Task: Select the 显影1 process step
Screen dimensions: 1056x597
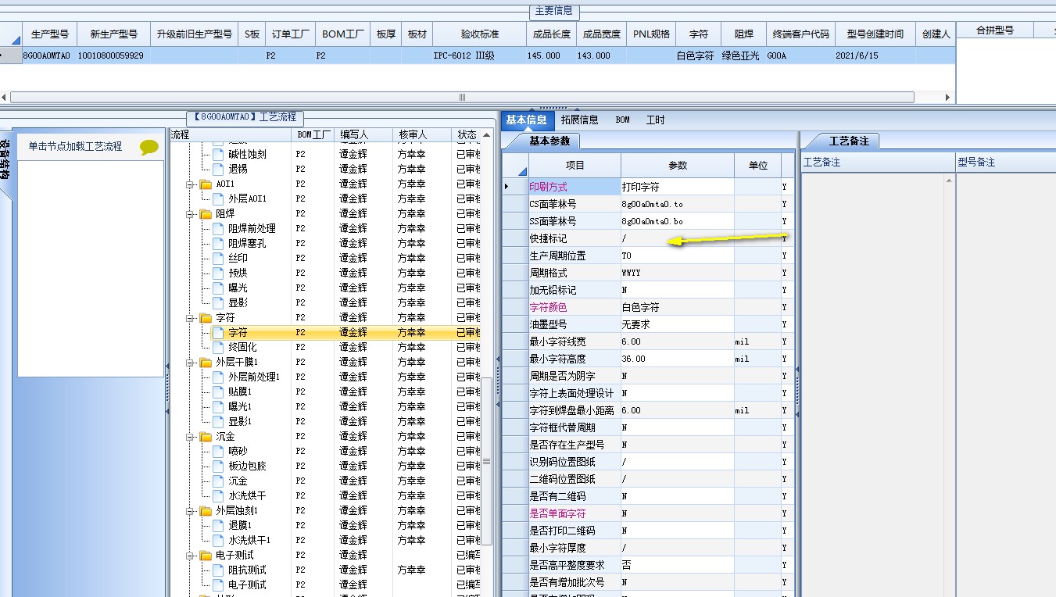Action: [x=240, y=421]
